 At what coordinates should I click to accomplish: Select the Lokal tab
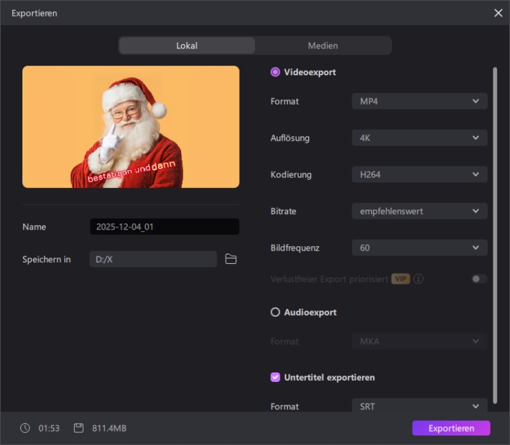186,45
